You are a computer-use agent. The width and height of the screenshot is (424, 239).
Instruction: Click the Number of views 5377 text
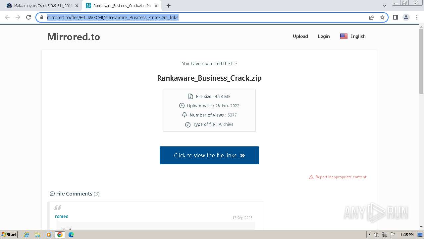(x=213, y=115)
